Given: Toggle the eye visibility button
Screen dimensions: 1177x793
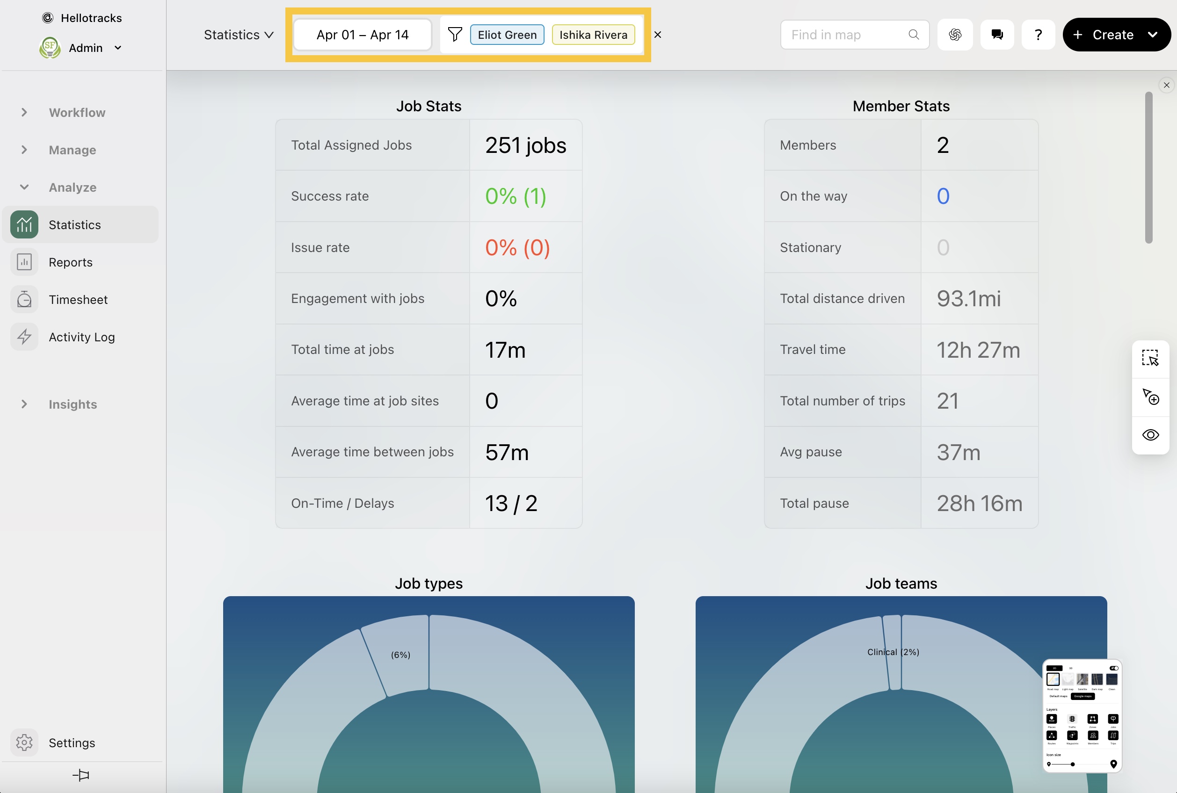Looking at the screenshot, I should (1150, 435).
